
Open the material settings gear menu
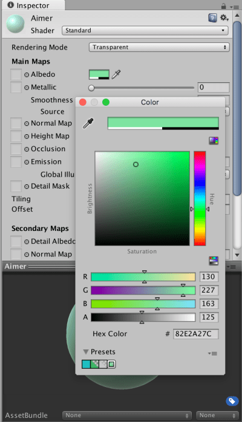pyautogui.click(x=224, y=18)
